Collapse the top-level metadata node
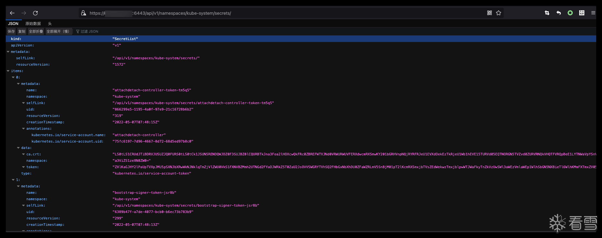This screenshot has width=602, height=238. coord(8,52)
